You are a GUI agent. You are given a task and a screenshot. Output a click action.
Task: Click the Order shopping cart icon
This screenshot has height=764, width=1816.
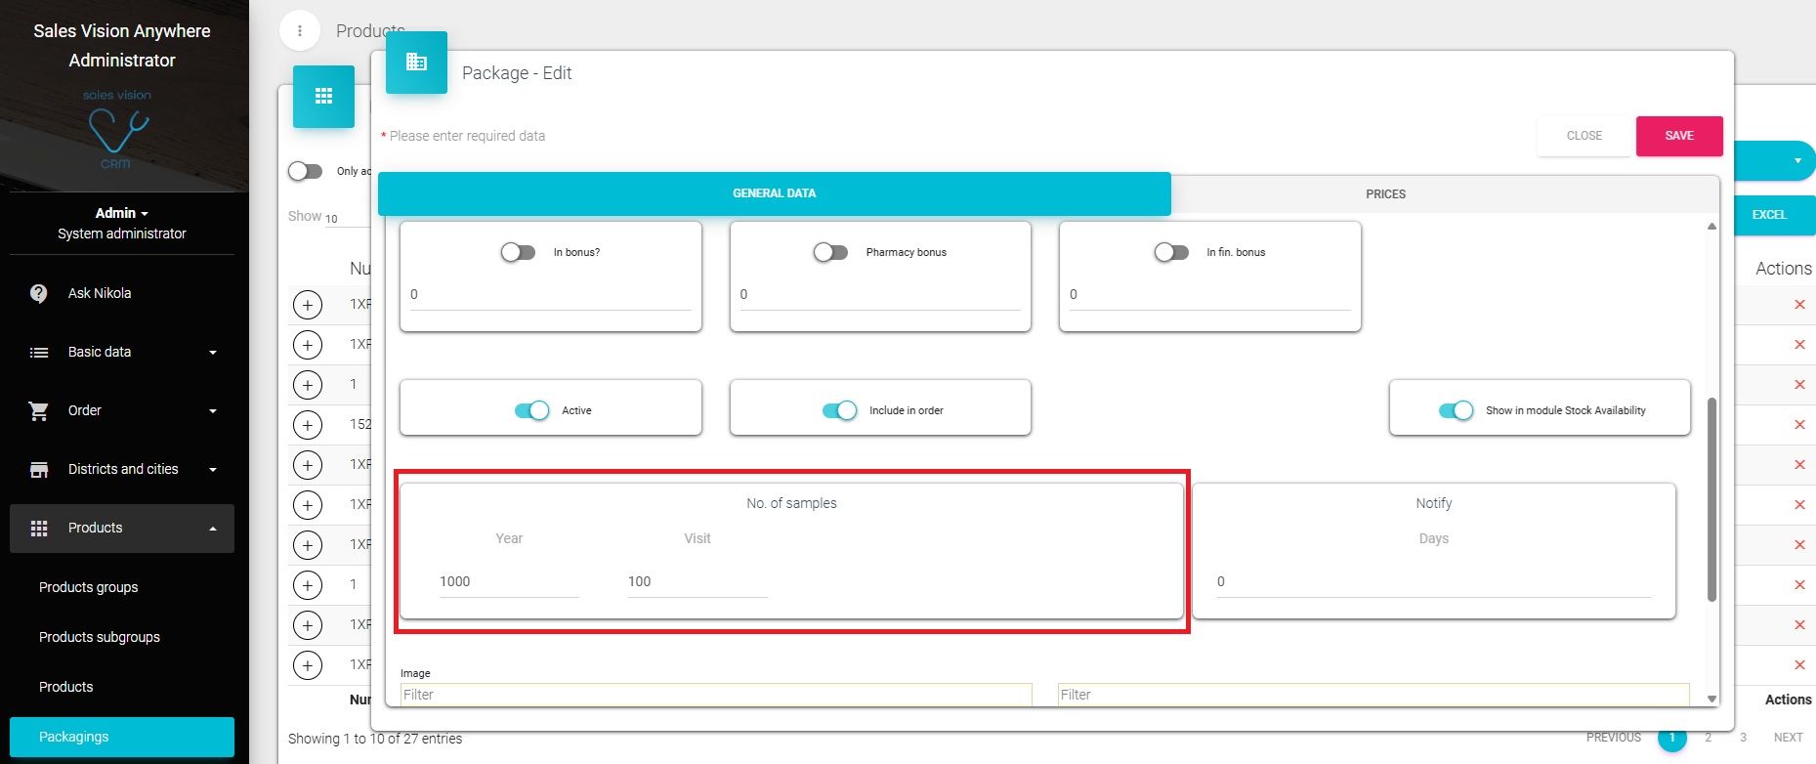click(x=39, y=411)
